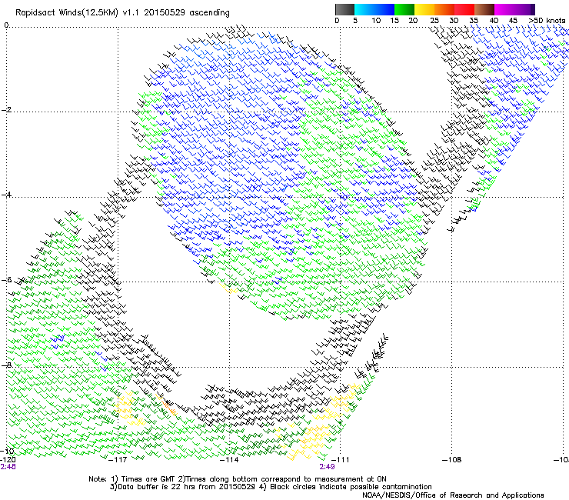Pick the dark purple 45-50 knots legend color
This screenshot has width=569, height=500.
(524, 9)
